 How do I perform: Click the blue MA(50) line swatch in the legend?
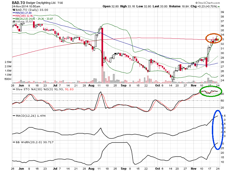tap(14, 13)
